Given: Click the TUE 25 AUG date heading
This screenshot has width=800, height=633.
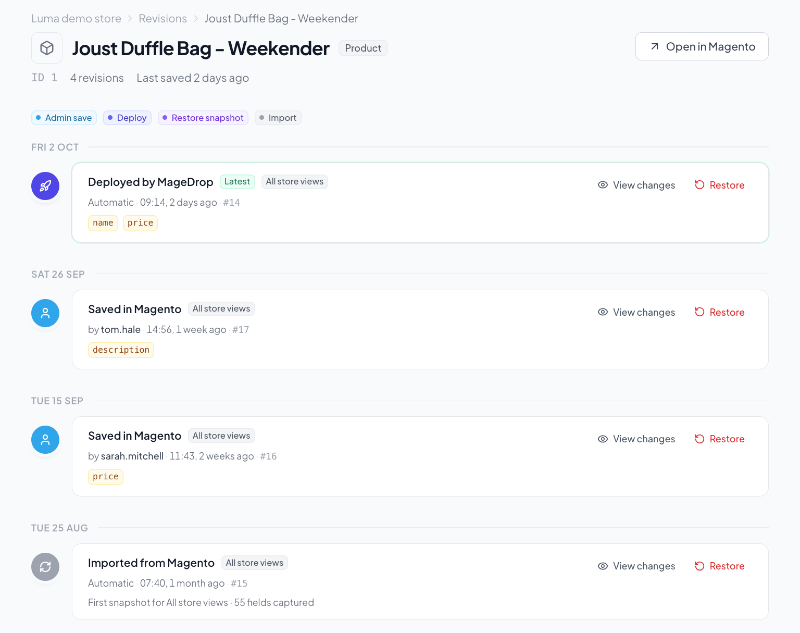Looking at the screenshot, I should (59, 528).
